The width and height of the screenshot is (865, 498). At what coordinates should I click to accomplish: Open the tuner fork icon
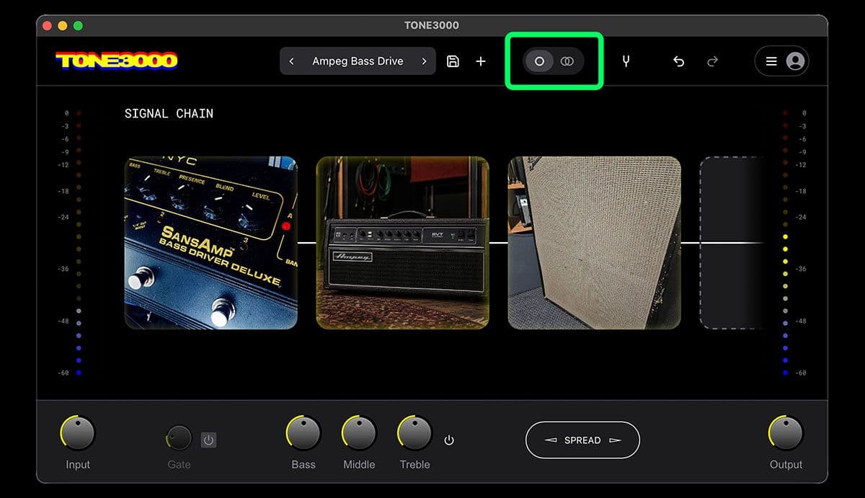626,61
